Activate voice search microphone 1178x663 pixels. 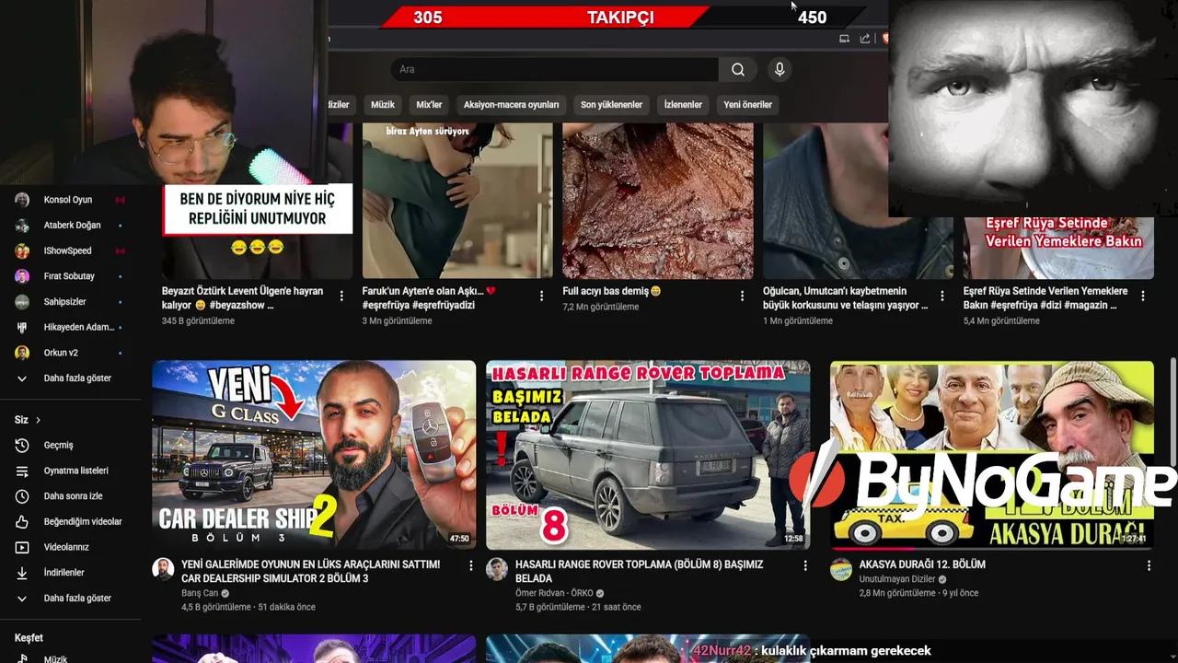pyautogui.click(x=780, y=69)
